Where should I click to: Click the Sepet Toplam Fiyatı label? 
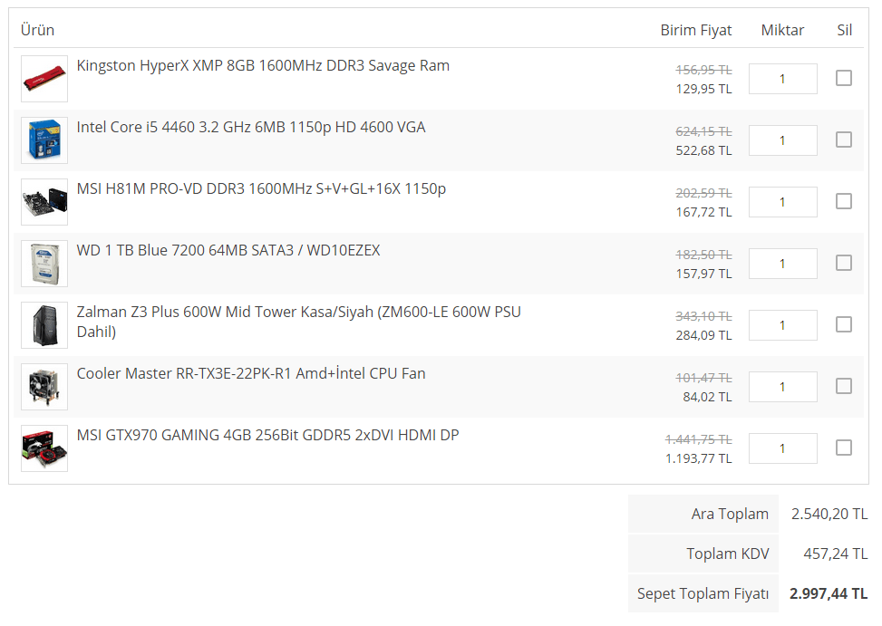703,594
